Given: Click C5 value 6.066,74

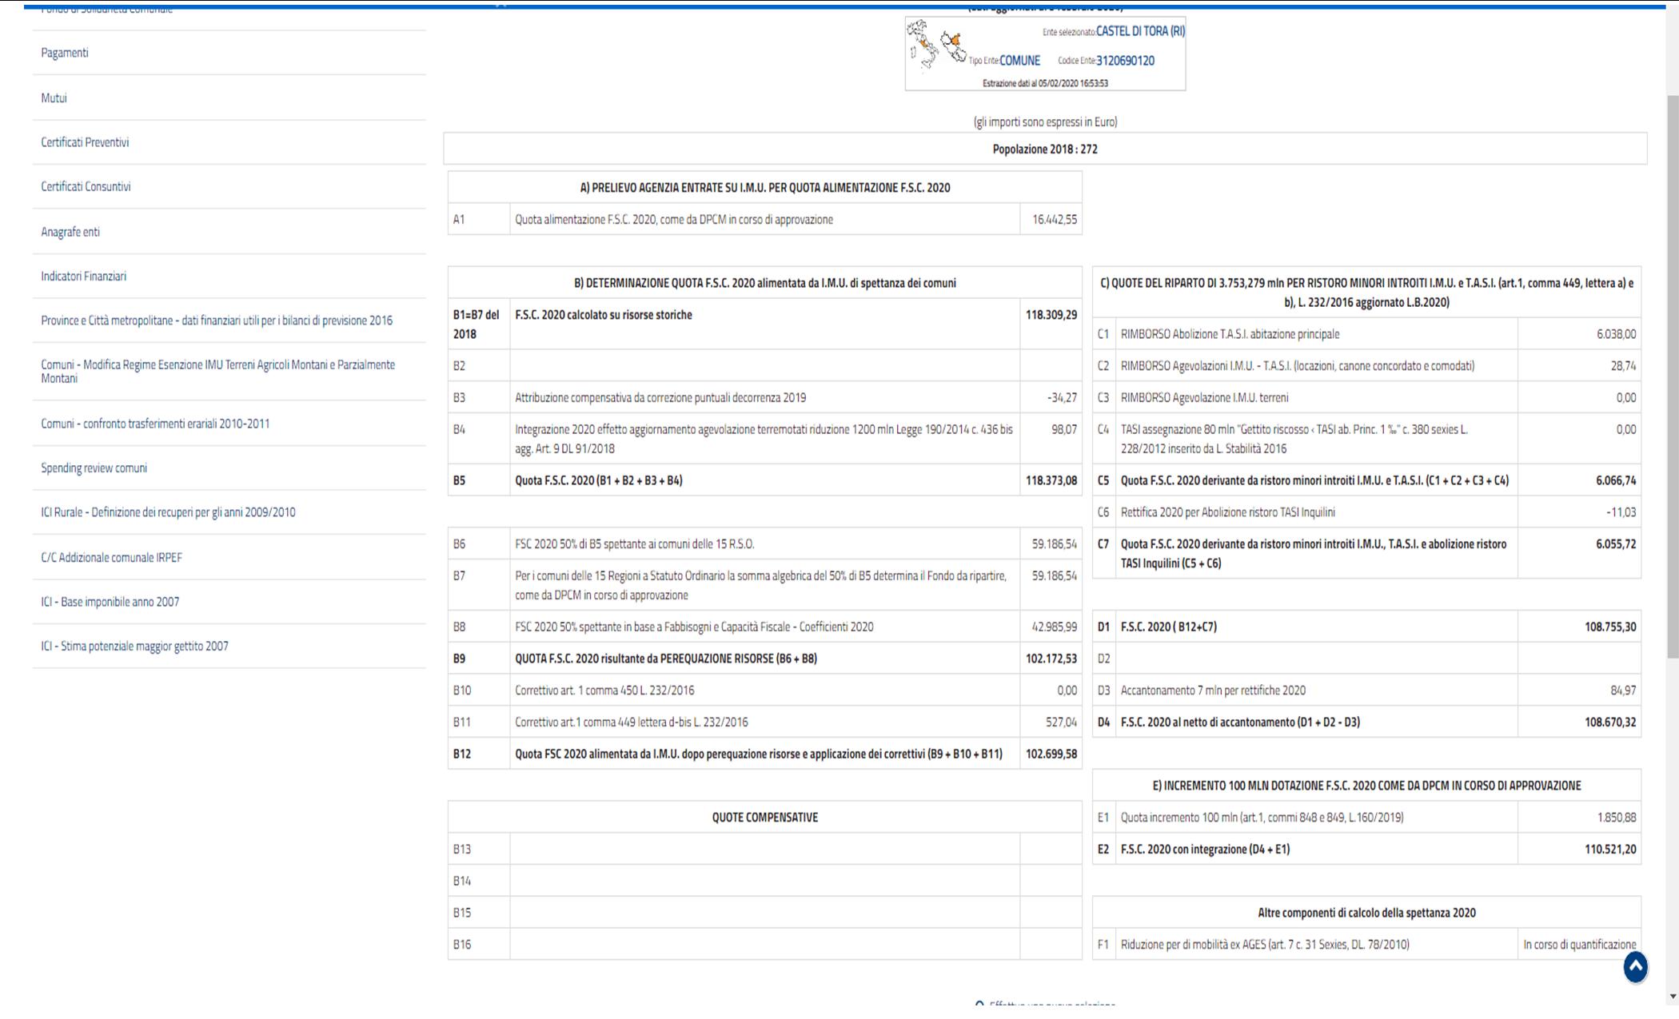Looking at the screenshot, I should point(1616,480).
